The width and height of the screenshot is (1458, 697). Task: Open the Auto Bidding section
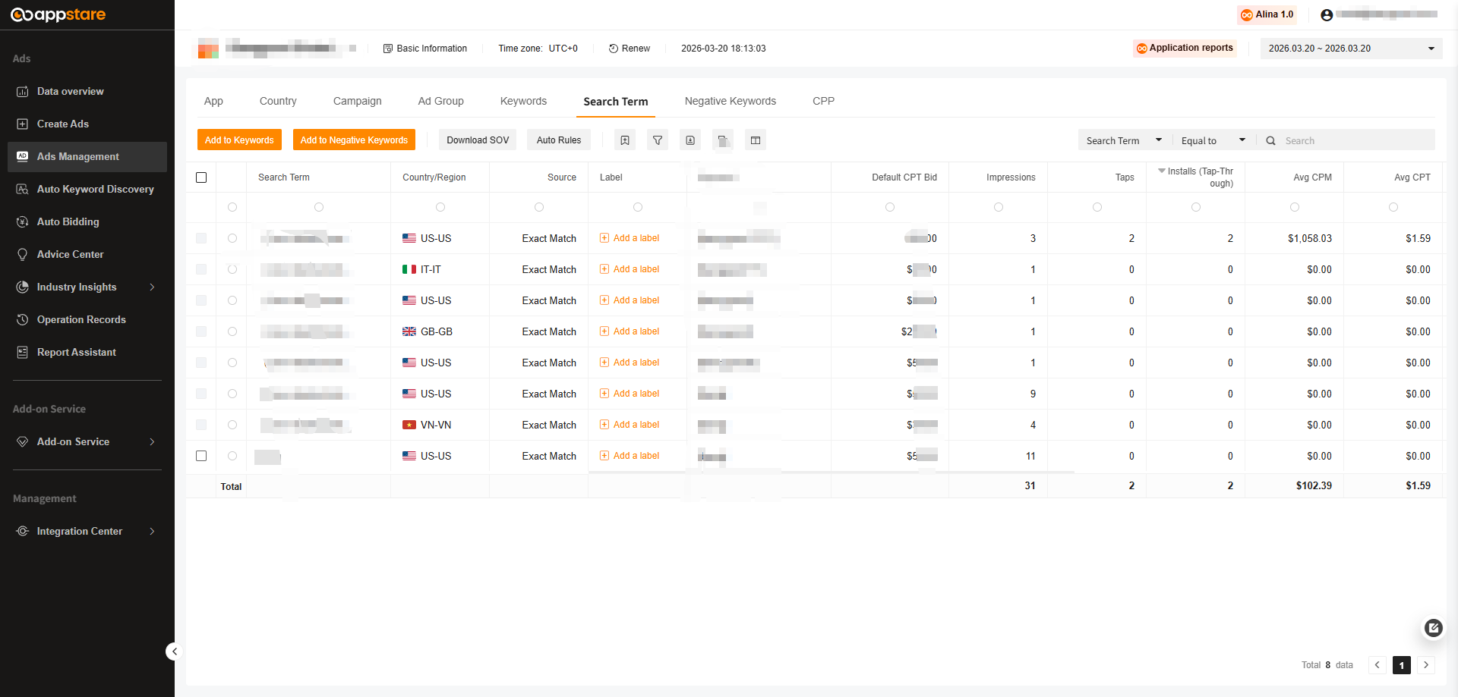tap(68, 221)
